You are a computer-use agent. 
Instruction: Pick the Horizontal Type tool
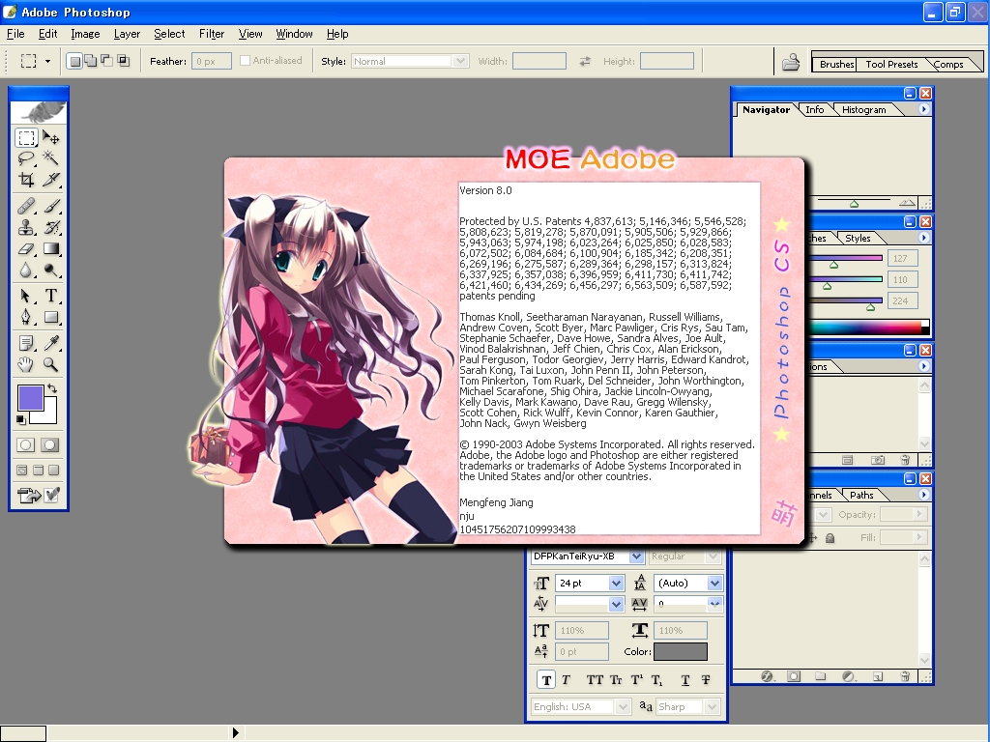point(51,296)
